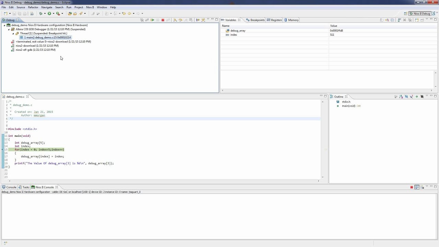Switch to the Registers tab

274,20
